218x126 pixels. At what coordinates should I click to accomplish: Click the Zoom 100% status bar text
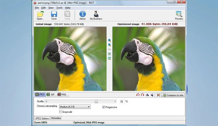tap(41, 123)
